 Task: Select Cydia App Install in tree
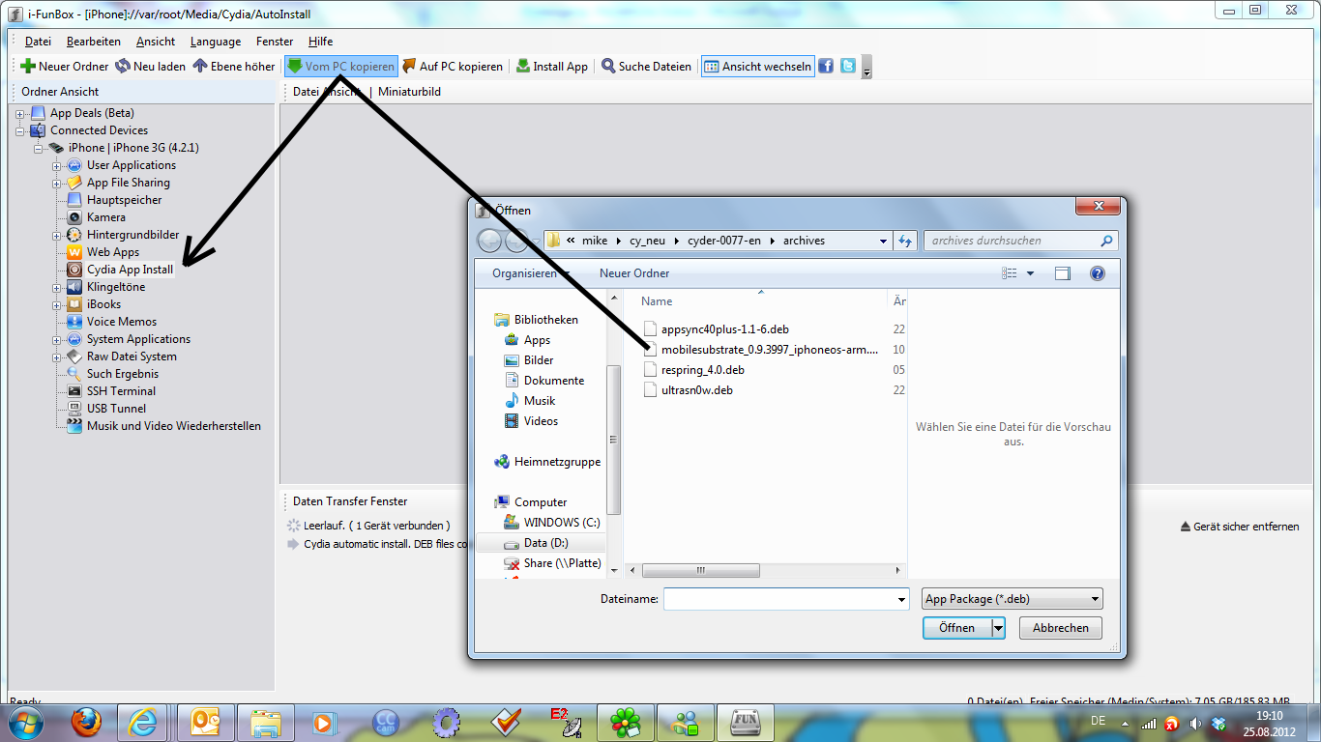[130, 270]
